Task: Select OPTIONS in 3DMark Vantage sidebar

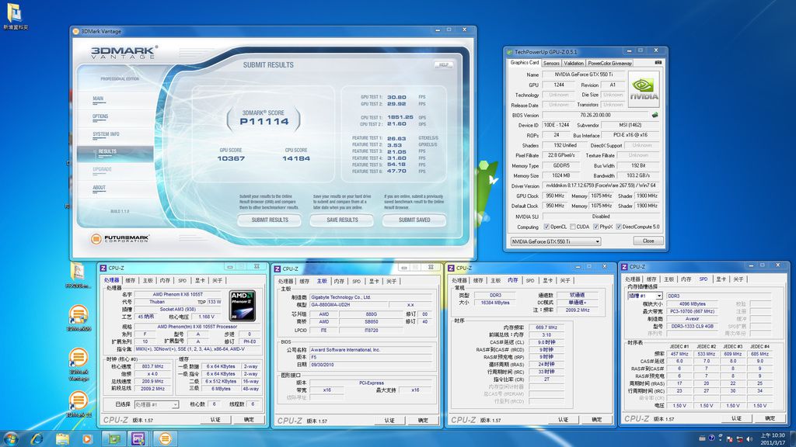Action: [x=100, y=116]
